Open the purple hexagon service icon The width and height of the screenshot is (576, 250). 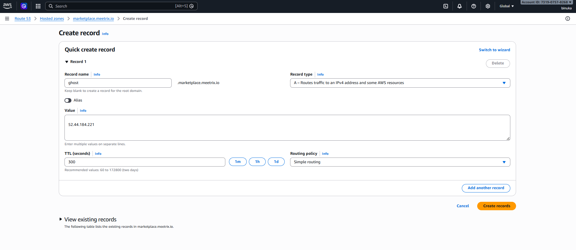pyautogui.click(x=24, y=6)
